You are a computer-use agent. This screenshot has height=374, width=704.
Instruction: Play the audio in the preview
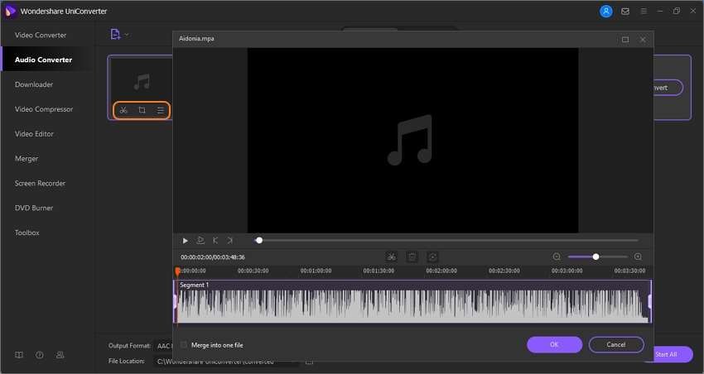pyautogui.click(x=185, y=241)
